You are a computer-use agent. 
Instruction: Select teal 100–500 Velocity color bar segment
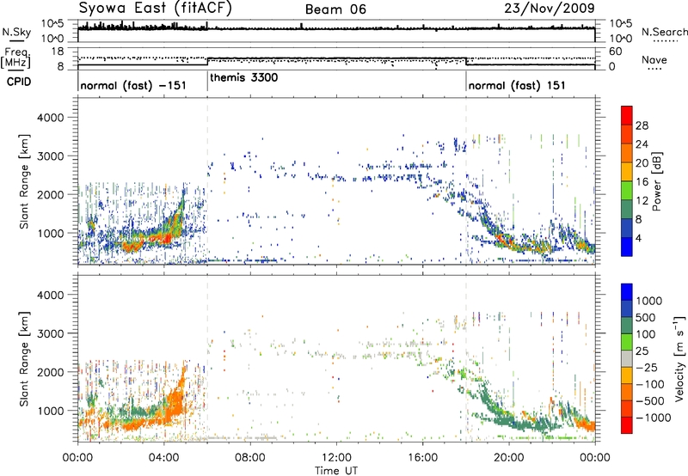tap(627, 326)
